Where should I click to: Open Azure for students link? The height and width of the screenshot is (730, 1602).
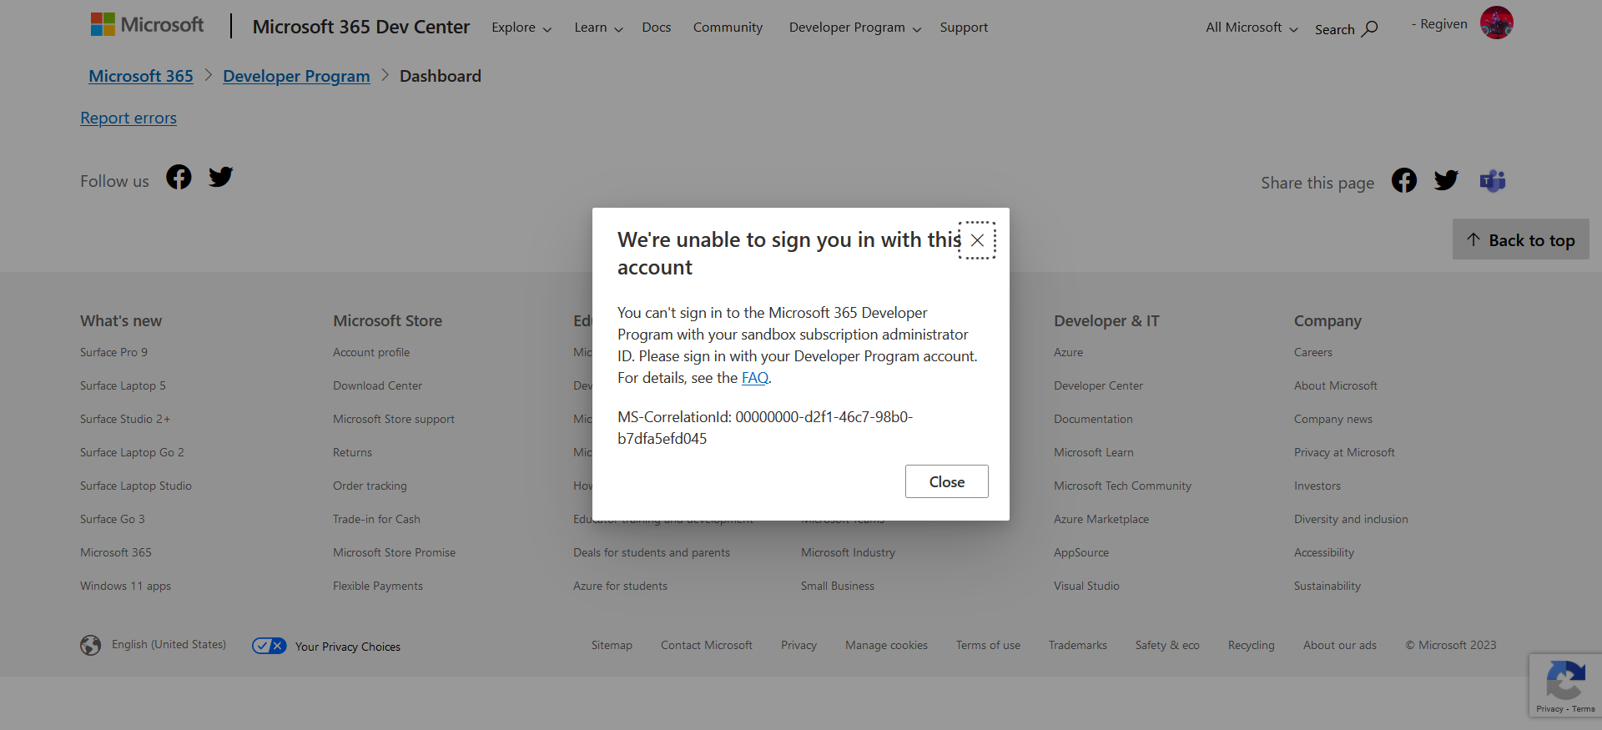(x=620, y=586)
